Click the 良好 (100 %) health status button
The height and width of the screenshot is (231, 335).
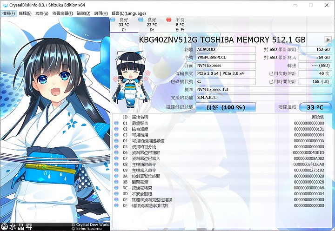point(226,107)
